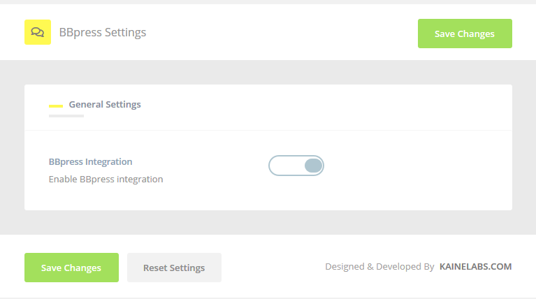
Task: Toggle the BBpress Integration switch
Action: click(x=296, y=166)
